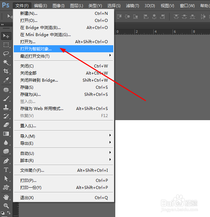Viewport: 210px width, 217px height.
Task: Click Align vertical centers icon
Action: [x=127, y=16]
